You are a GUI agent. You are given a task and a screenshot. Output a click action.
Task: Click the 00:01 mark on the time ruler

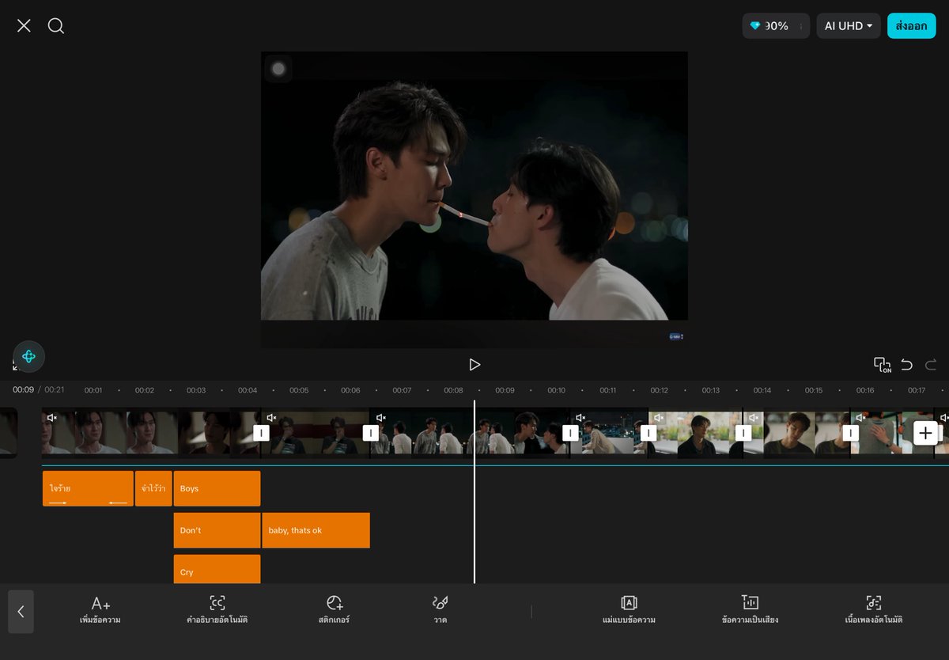93,390
